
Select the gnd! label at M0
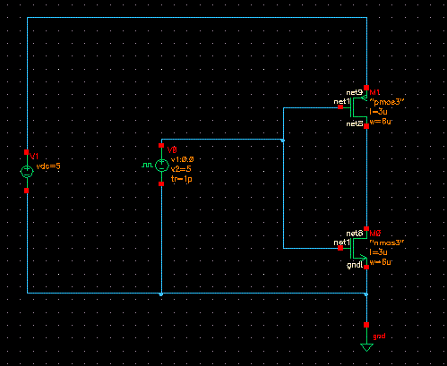[x=355, y=265]
